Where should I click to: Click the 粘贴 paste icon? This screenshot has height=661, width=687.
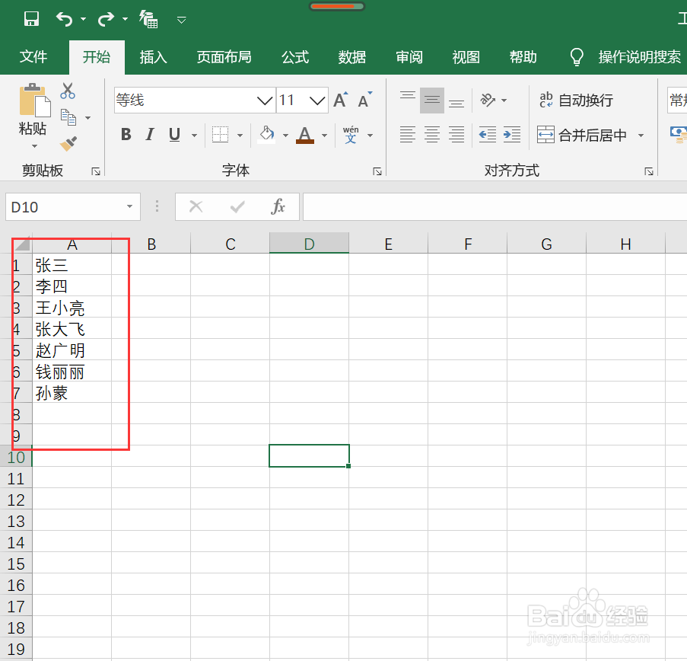tap(34, 101)
